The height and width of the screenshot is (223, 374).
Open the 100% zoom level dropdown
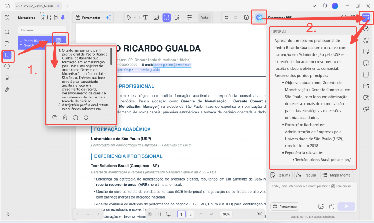click(226, 214)
